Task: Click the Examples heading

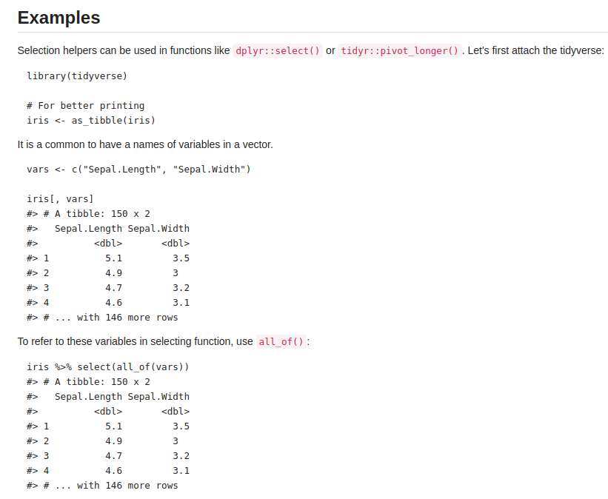Action: pyautogui.click(x=59, y=18)
